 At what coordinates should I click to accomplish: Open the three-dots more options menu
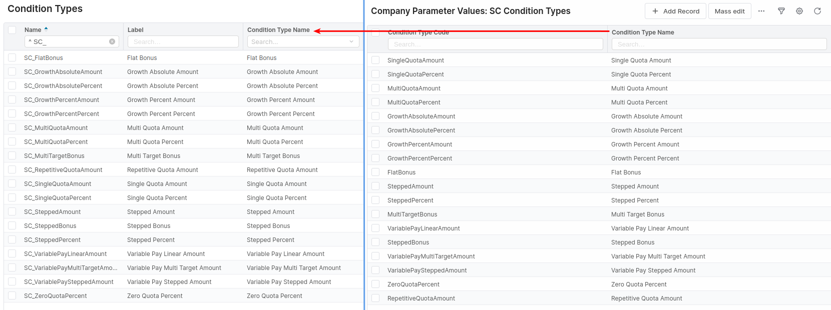click(x=761, y=11)
